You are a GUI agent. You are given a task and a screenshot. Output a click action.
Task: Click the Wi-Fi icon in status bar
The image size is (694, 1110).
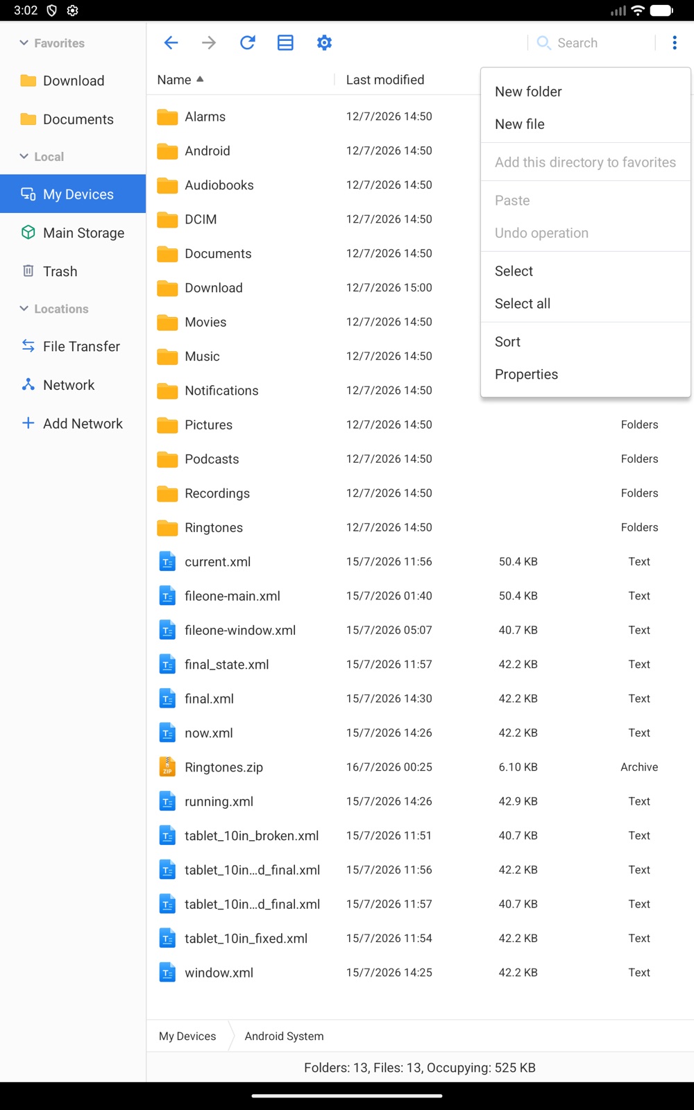tap(638, 10)
